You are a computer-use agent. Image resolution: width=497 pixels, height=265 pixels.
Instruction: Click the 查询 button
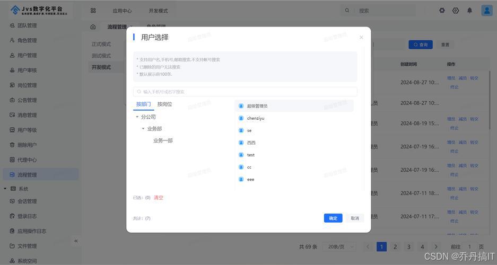420,45
